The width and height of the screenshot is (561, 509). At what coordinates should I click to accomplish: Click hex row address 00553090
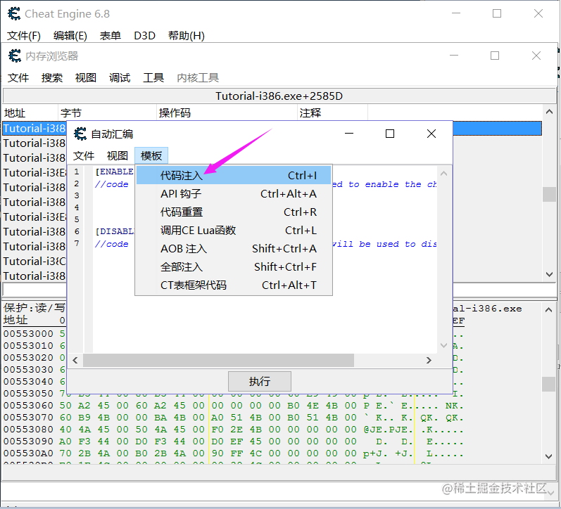(28, 442)
